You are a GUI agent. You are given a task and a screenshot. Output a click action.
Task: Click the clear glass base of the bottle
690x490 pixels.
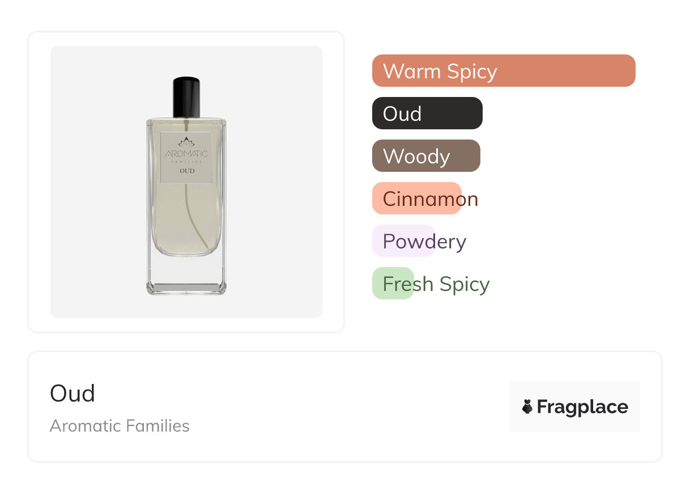point(186,288)
